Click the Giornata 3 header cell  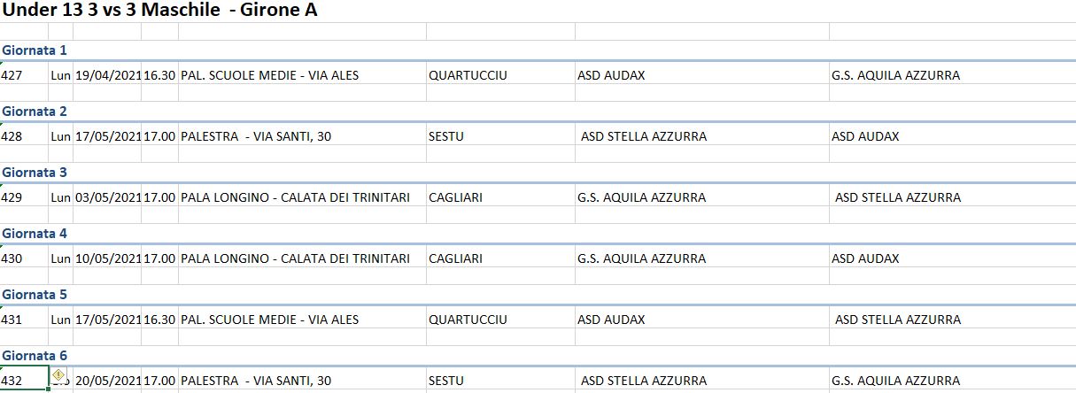(34, 173)
